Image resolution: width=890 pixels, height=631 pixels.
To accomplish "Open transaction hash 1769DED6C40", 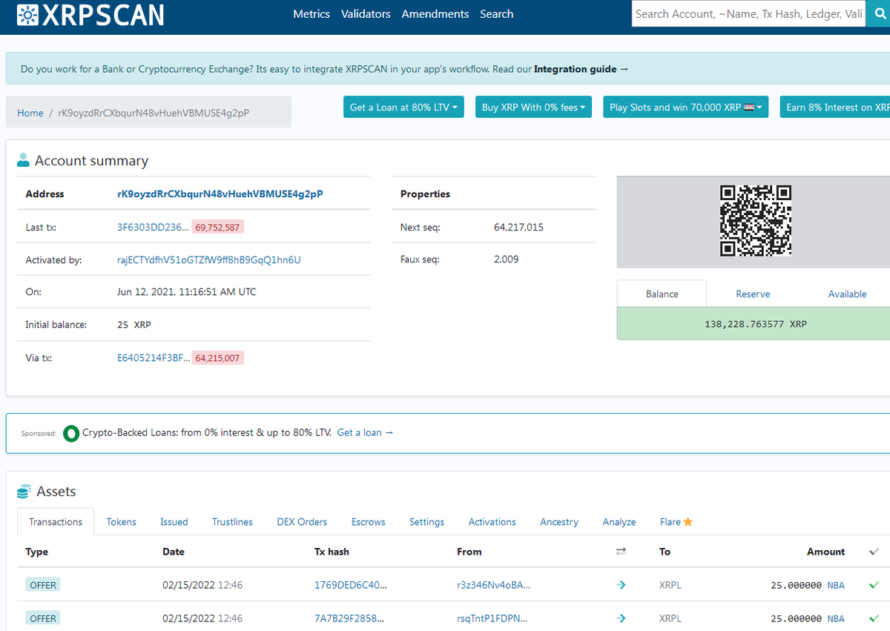I will (351, 585).
